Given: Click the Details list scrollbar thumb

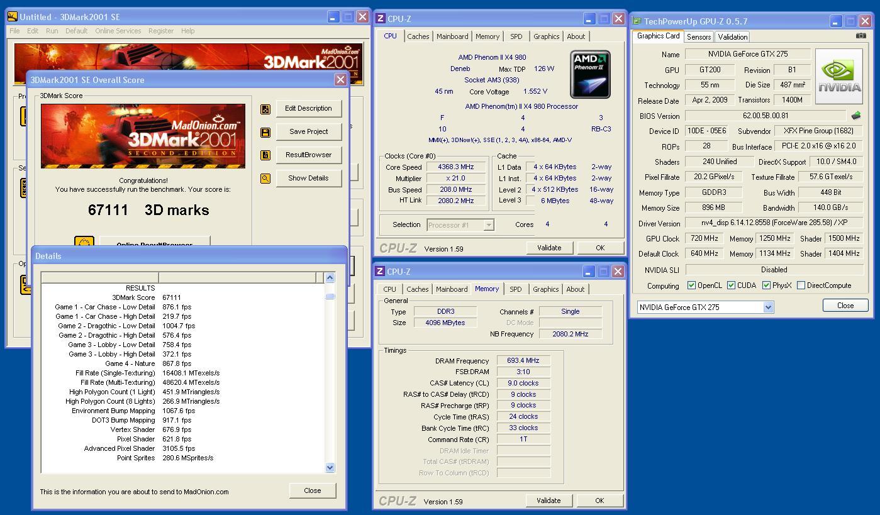Looking at the screenshot, I should coord(330,296).
